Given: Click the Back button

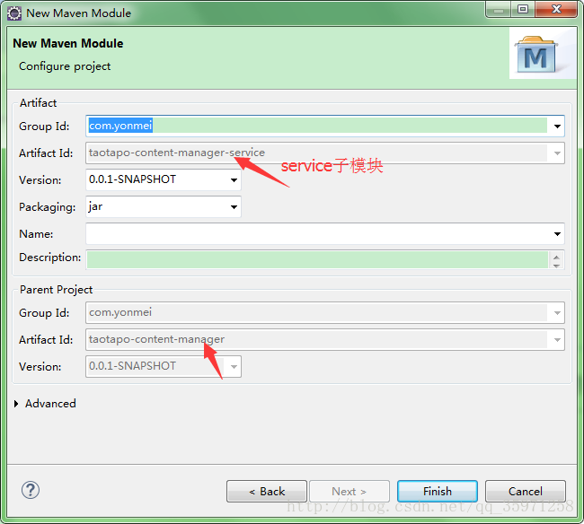Looking at the screenshot, I should point(267,492).
